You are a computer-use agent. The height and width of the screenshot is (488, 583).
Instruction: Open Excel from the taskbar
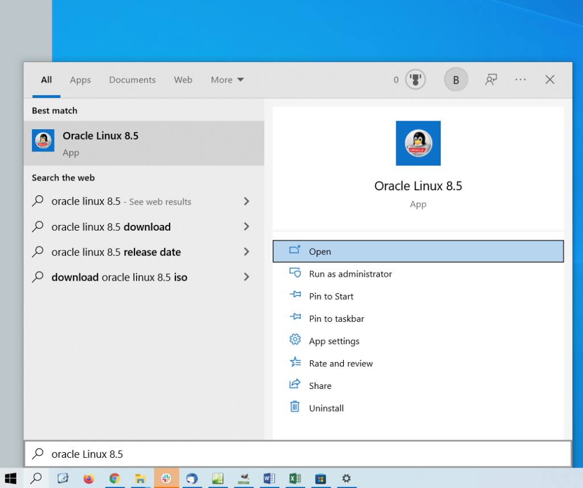[x=295, y=478]
